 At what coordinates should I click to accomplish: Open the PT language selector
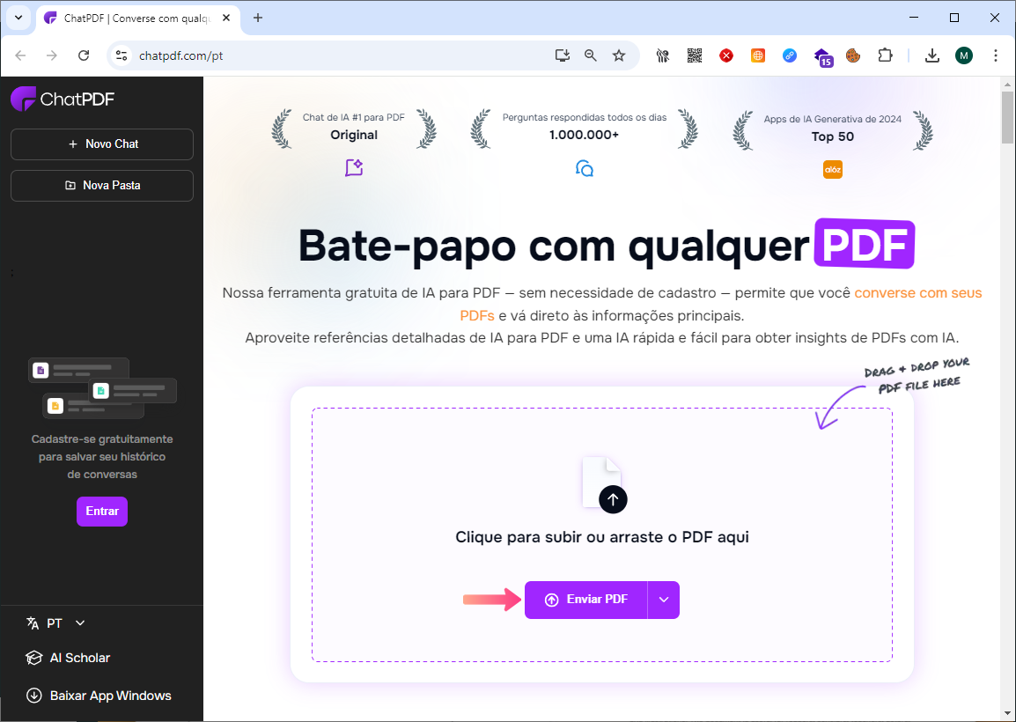pos(55,623)
